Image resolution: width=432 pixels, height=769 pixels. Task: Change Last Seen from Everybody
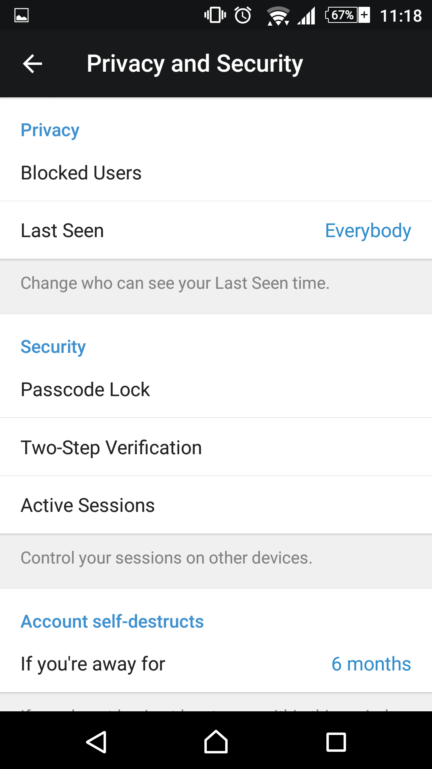[x=368, y=231]
